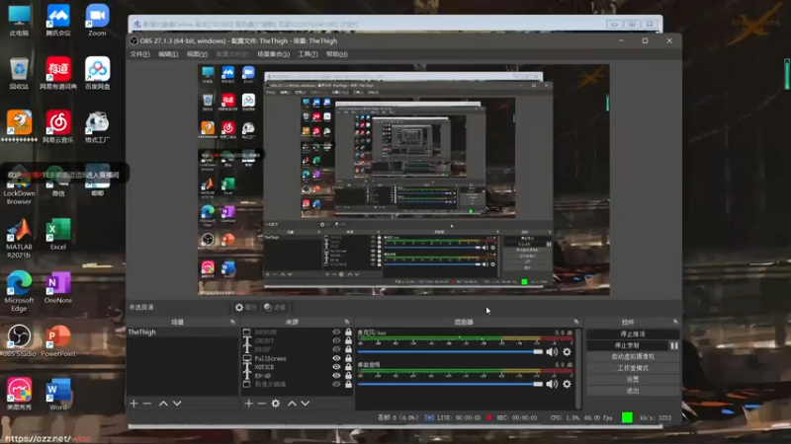Mute the 桌面音频 speaker icon
Screen dimensions: 791x444
(x=552, y=384)
